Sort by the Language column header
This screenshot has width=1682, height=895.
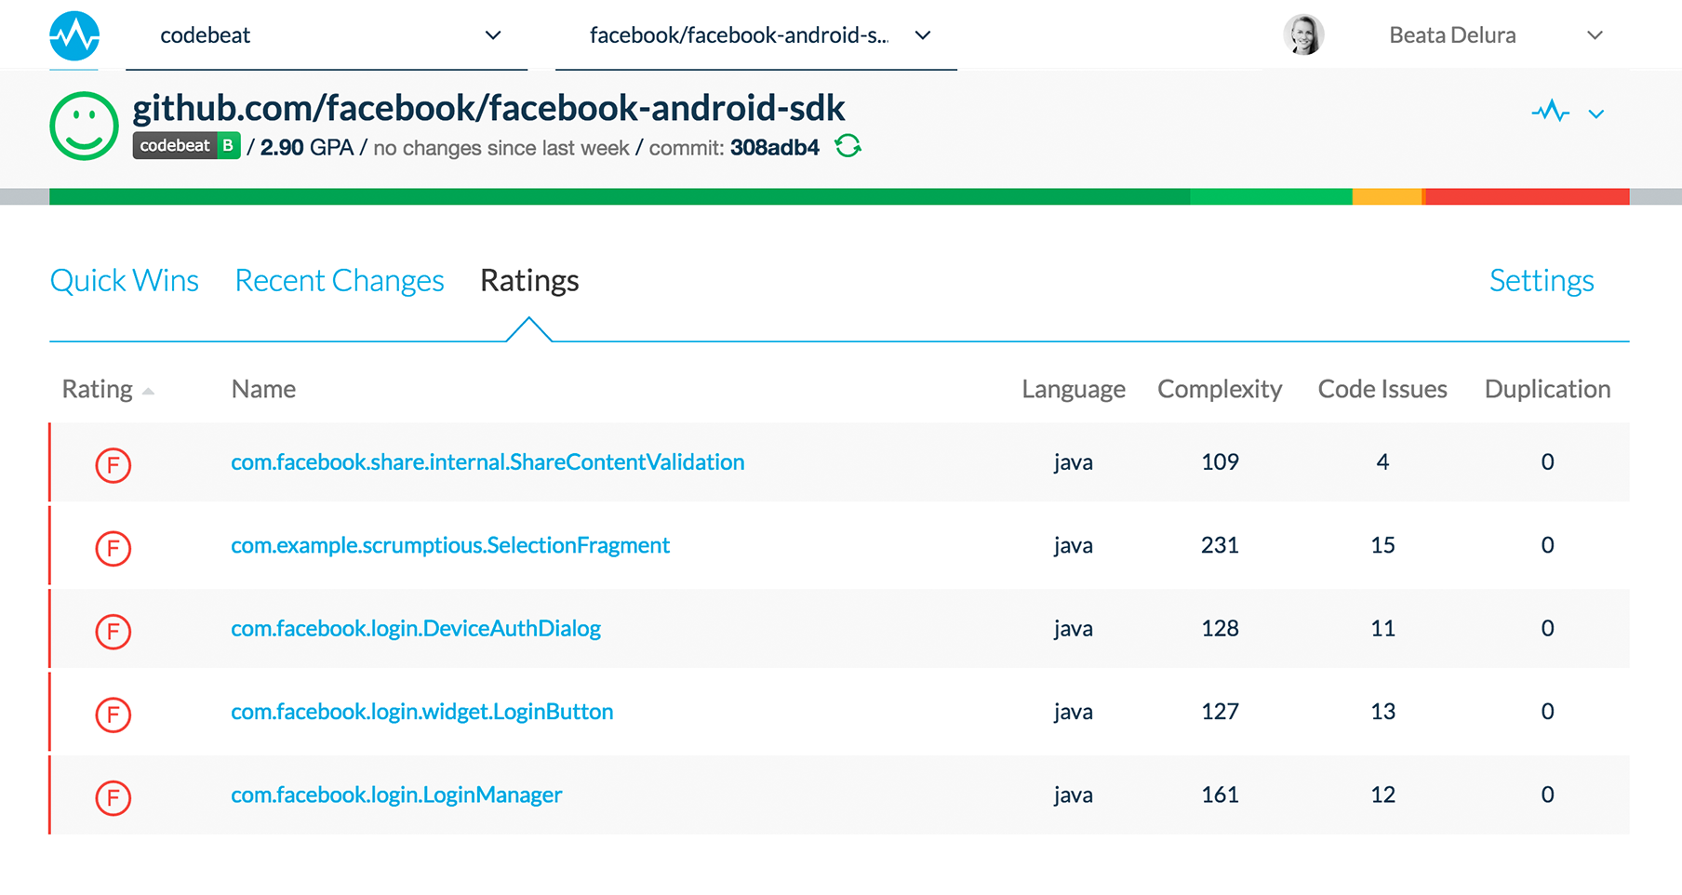(1074, 389)
